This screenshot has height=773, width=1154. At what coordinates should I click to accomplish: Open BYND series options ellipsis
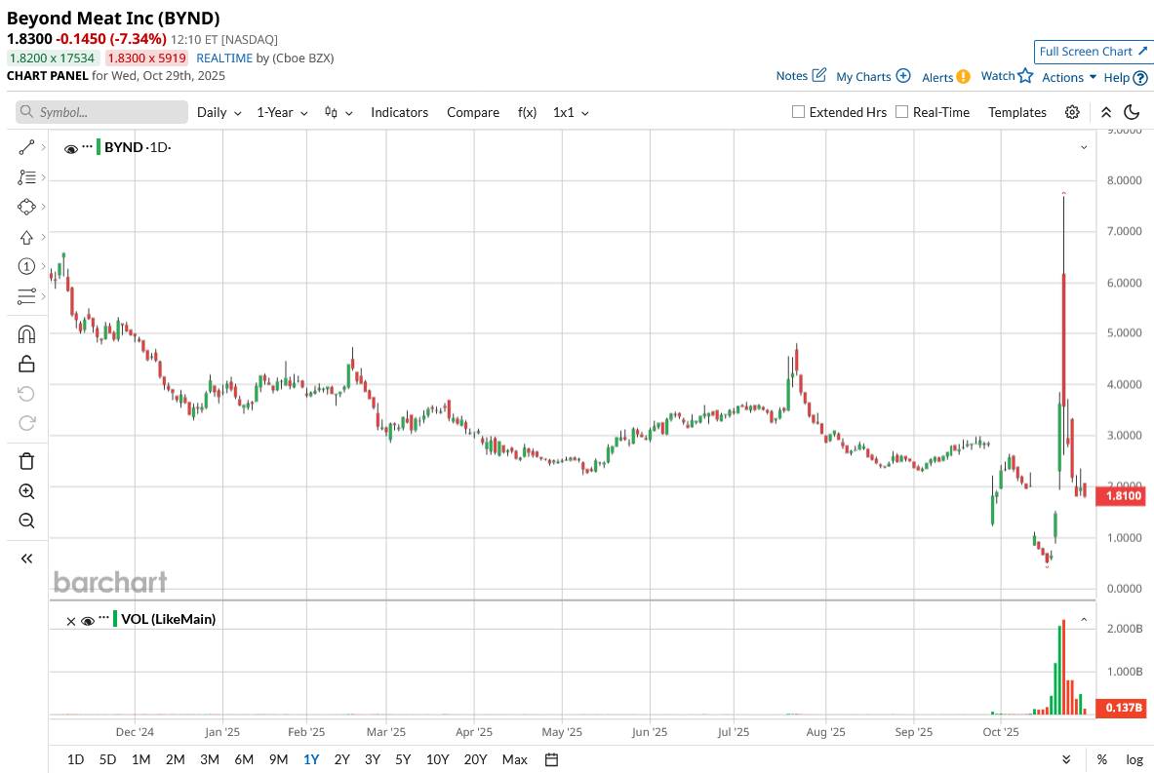click(88, 146)
